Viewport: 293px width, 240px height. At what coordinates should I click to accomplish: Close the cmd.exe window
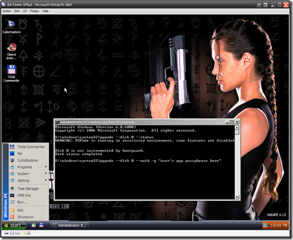click(237, 122)
